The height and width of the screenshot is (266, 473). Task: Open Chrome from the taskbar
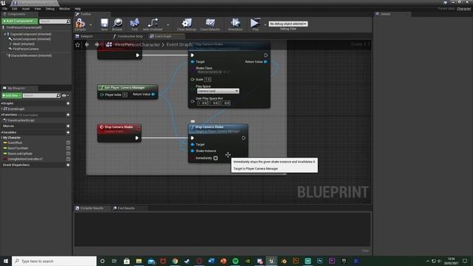[175, 261]
